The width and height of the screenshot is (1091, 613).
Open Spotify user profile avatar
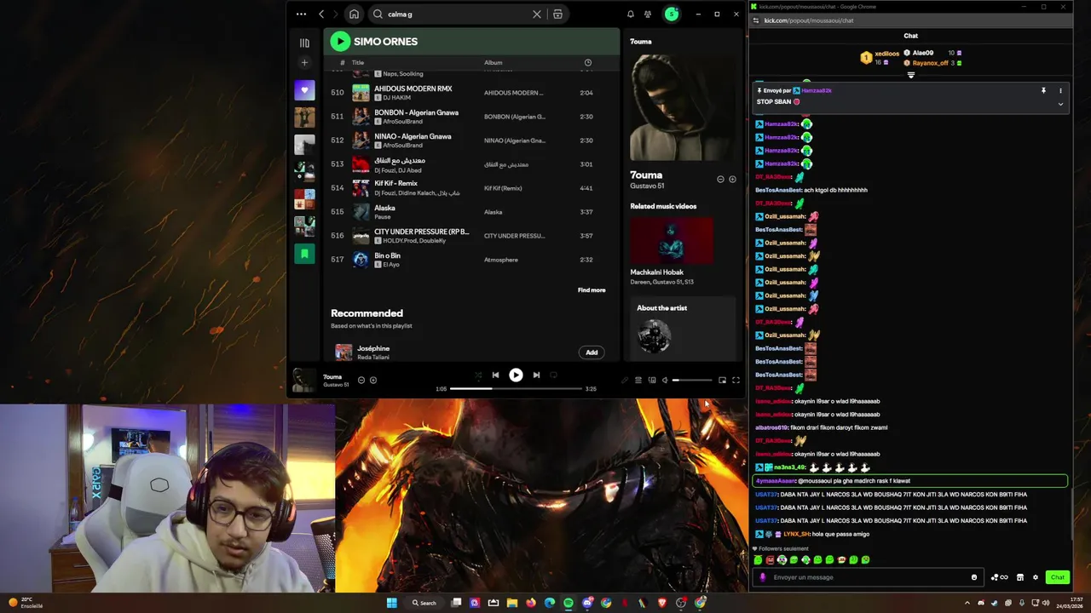click(x=672, y=14)
